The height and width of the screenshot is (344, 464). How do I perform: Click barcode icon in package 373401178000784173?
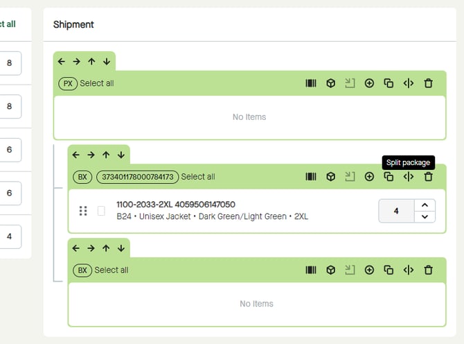click(311, 177)
